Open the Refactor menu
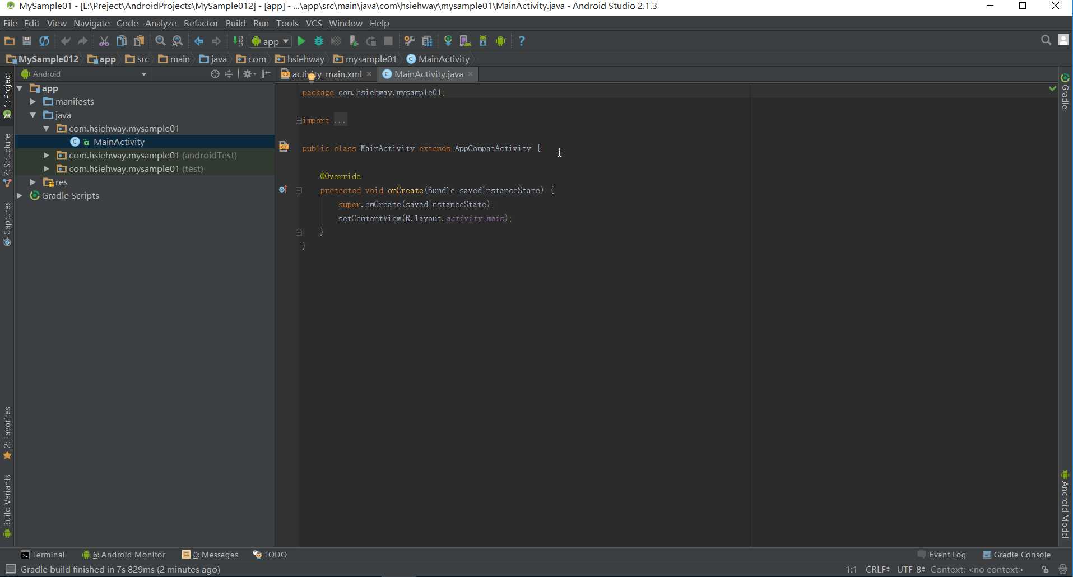This screenshot has width=1073, height=577. coord(201,23)
